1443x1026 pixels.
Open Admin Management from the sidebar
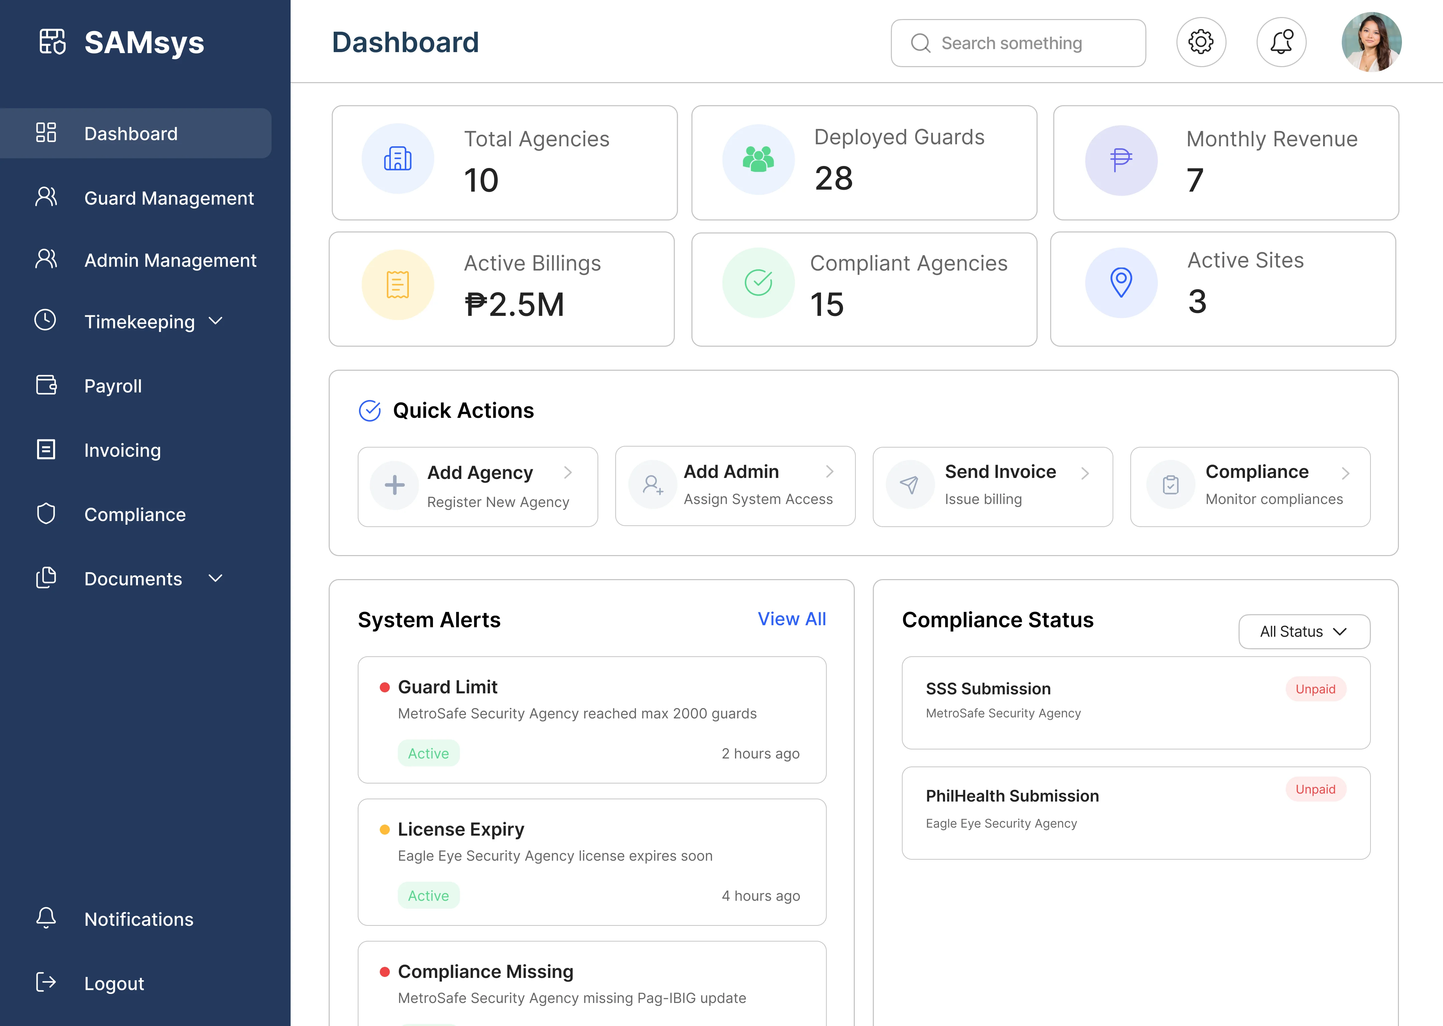(x=170, y=260)
